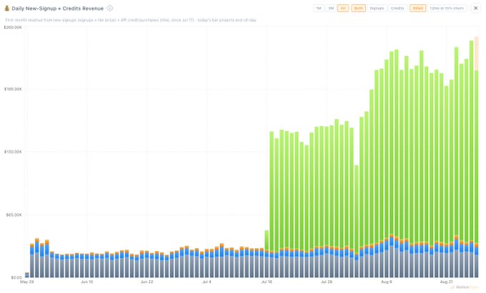Screen dimensions: 486x293
Task: Filter chart to Signups only
Action: pos(377,9)
